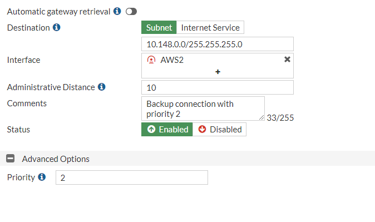Toggle Automatic gateway retrieval switch

click(x=131, y=11)
